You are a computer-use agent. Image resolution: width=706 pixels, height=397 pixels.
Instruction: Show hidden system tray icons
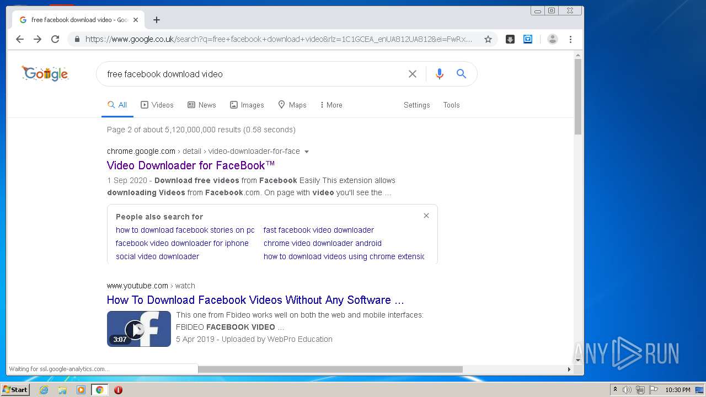[x=615, y=390]
